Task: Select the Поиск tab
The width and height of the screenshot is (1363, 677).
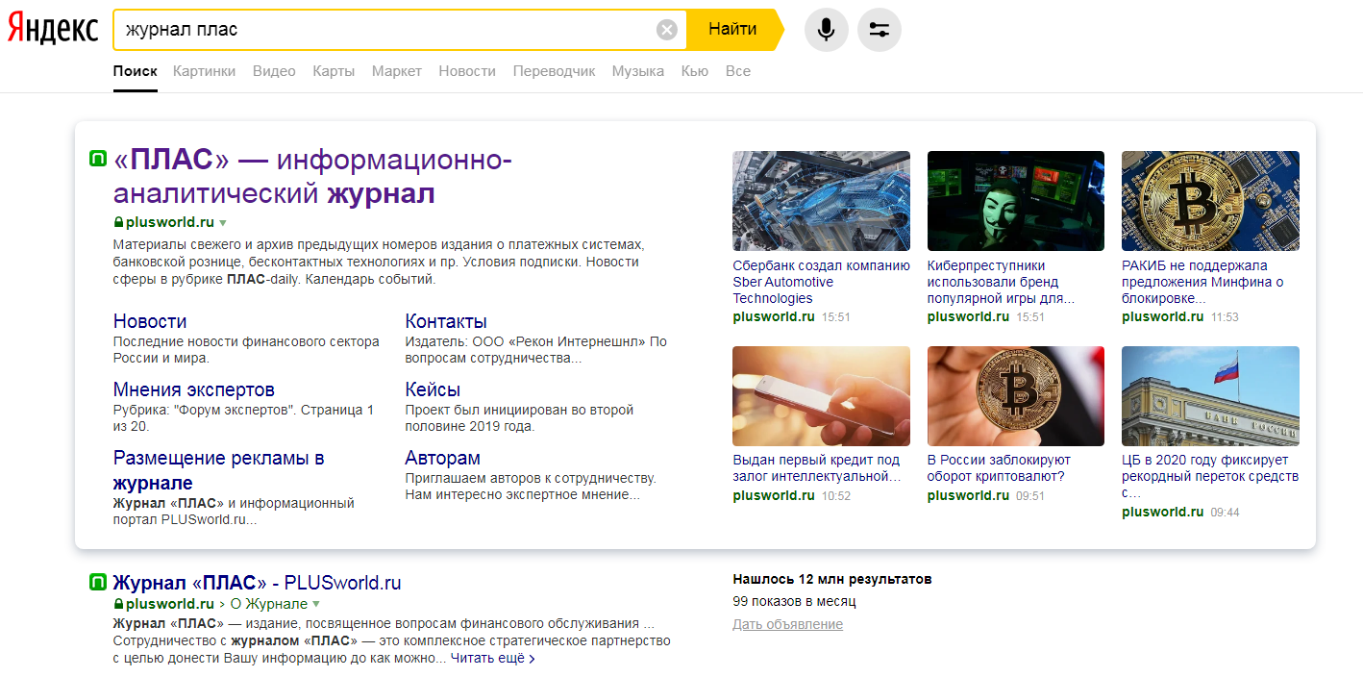Action: click(x=135, y=71)
